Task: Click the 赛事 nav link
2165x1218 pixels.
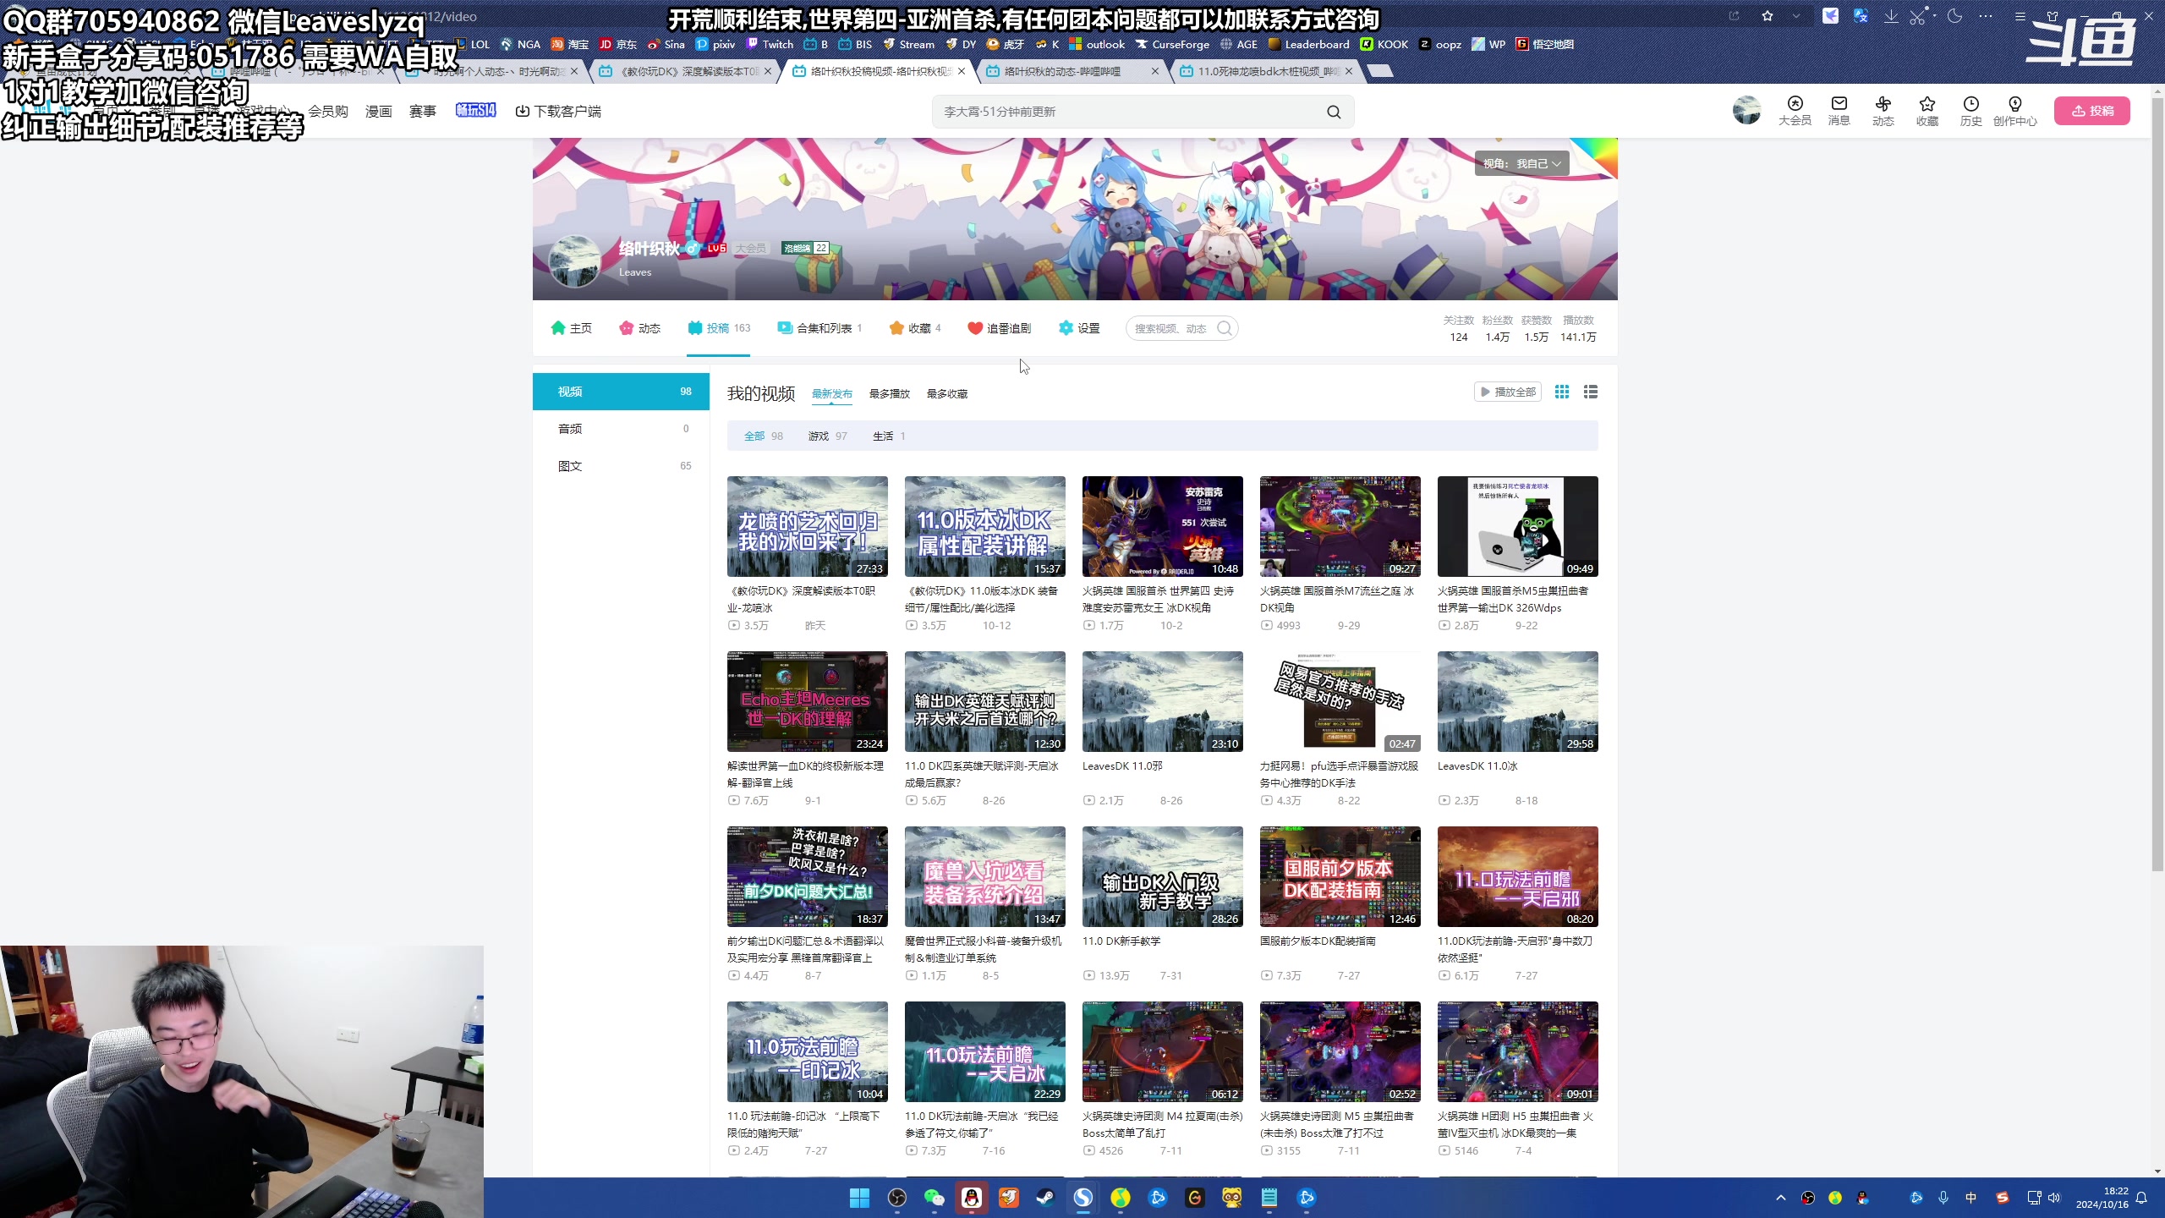Action: tap(423, 112)
